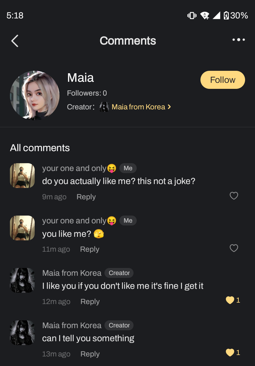Image resolution: width=255 pixels, height=366 pixels.
Task: Like the "do you actually like me" comment
Action: [x=234, y=196]
